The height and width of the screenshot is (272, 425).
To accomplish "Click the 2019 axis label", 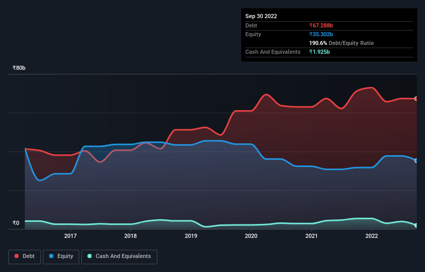I will pyautogui.click(x=191, y=236).
